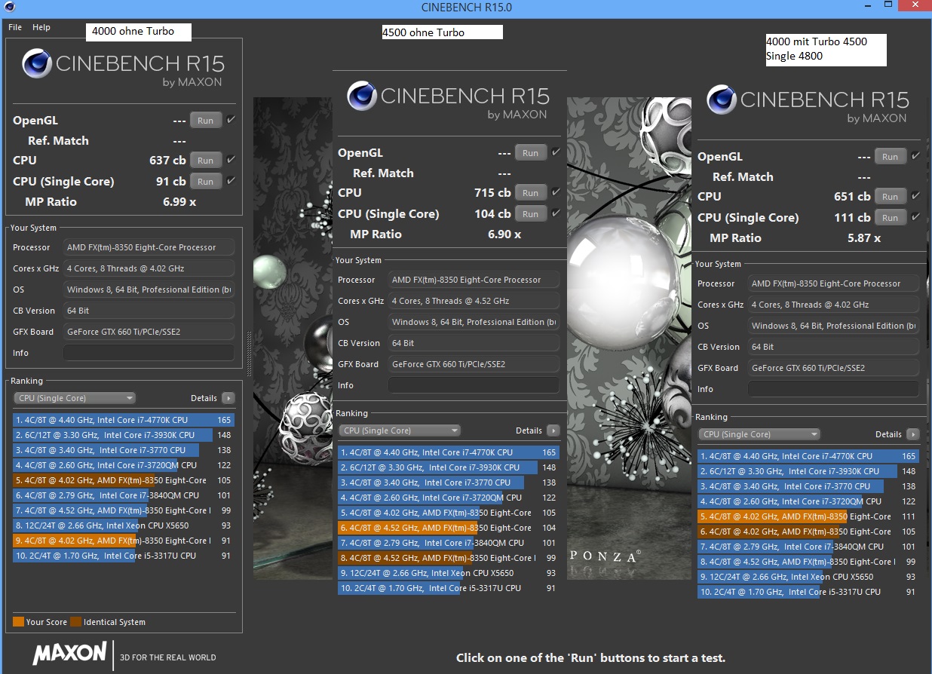
Task: Click the Info field in the 715 cb panel
Action: [x=474, y=385]
